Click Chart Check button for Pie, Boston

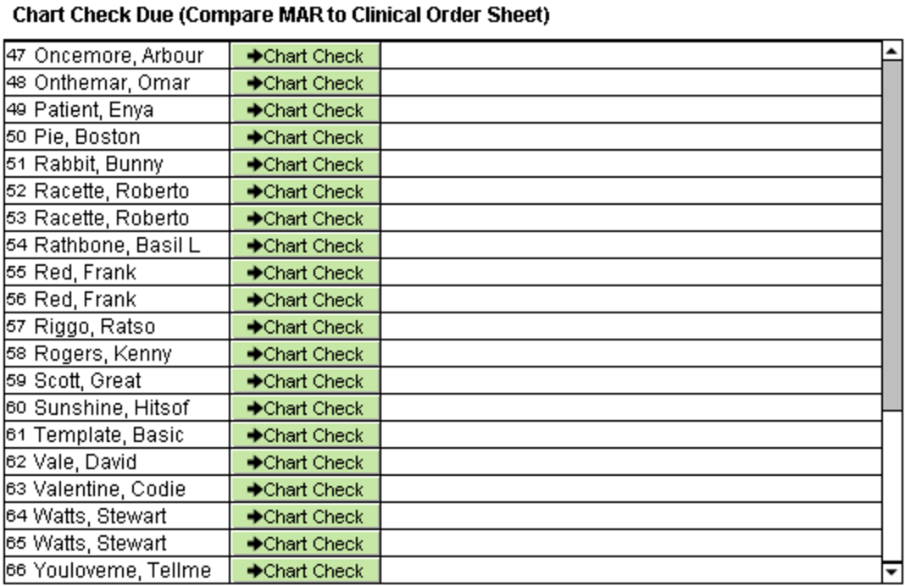tap(305, 137)
